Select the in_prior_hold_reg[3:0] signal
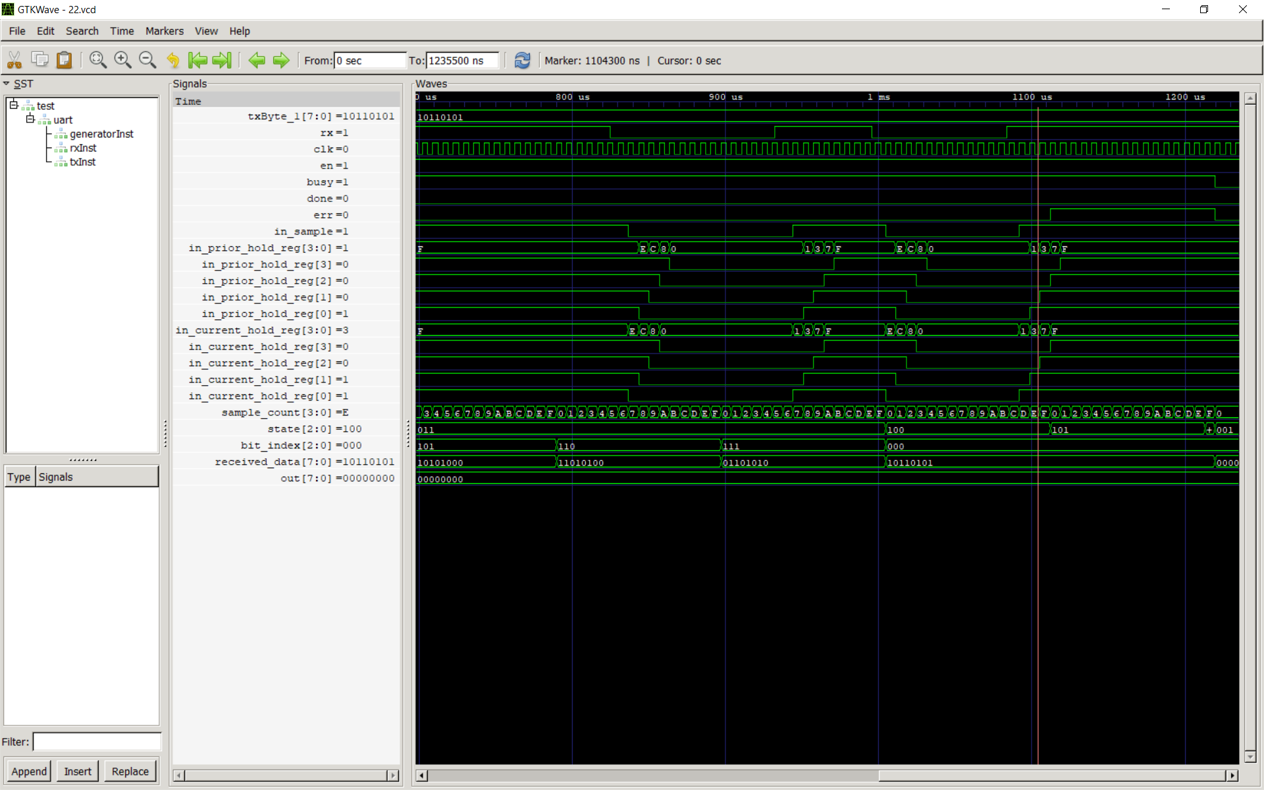The height and width of the screenshot is (790, 1264). [286, 248]
